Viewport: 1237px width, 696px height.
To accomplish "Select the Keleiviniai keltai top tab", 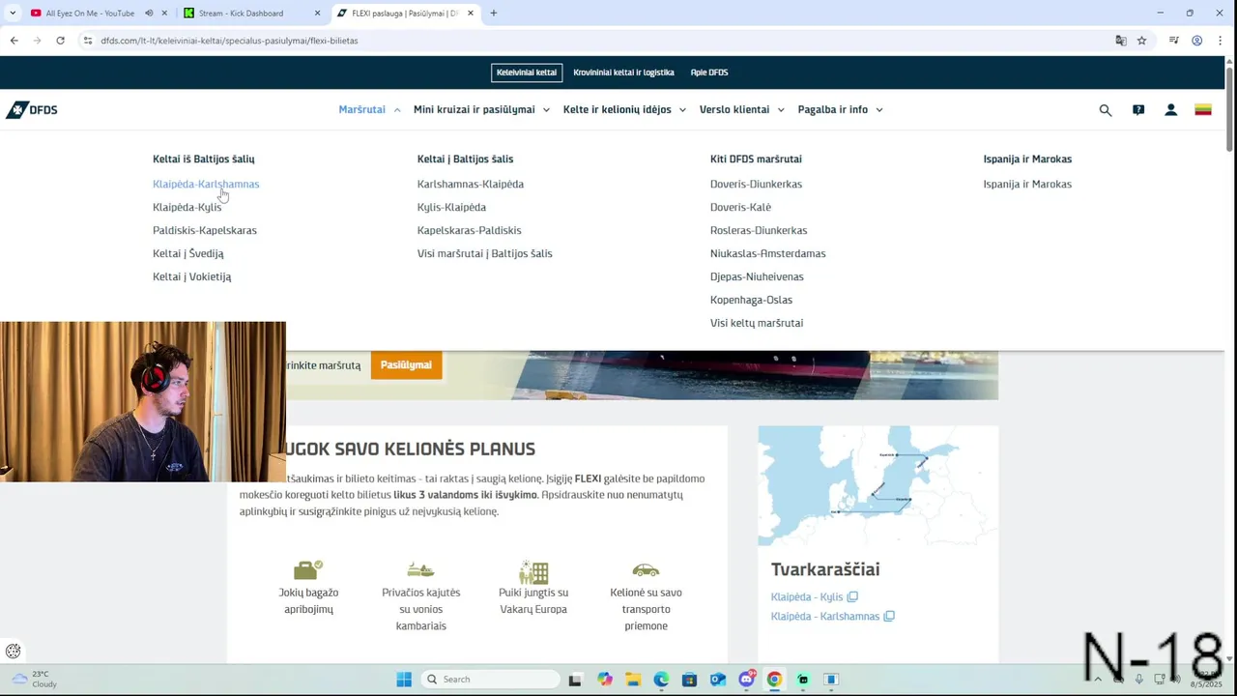I will pos(527,72).
